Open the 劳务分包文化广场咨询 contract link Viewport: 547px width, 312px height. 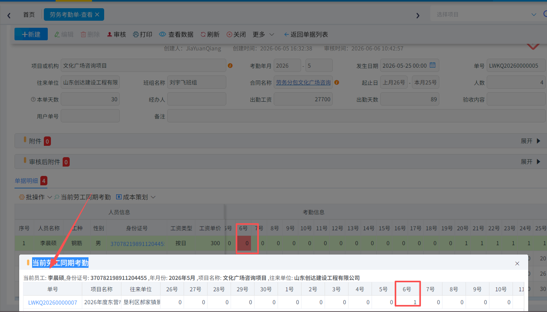303,82
